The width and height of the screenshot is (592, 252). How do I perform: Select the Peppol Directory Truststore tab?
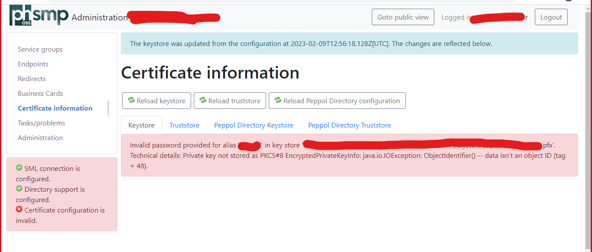coord(349,125)
